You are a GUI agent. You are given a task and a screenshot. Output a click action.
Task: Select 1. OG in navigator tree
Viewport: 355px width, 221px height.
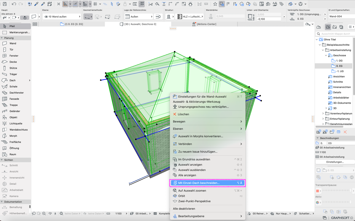(x=339, y=61)
